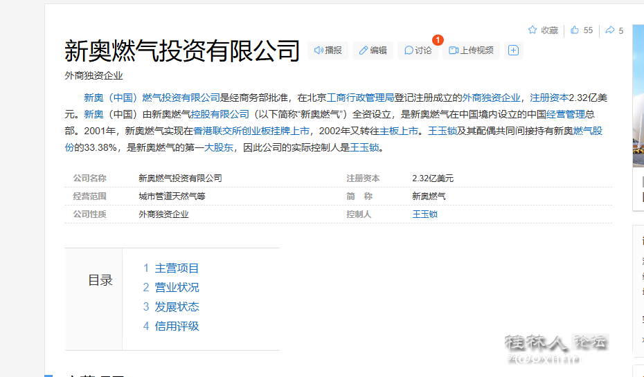644x377 pixels.
Task: Open 香港联交所创业板挂牌上市 link
Action: pyautogui.click(x=251, y=131)
